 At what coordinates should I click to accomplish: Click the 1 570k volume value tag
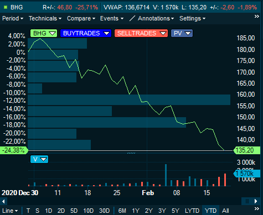[247, 174]
